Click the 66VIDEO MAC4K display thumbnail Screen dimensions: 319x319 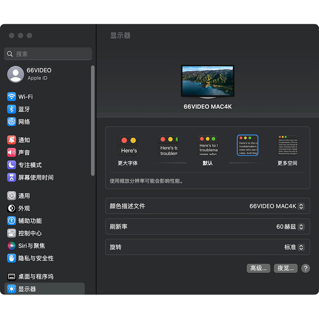(207, 82)
